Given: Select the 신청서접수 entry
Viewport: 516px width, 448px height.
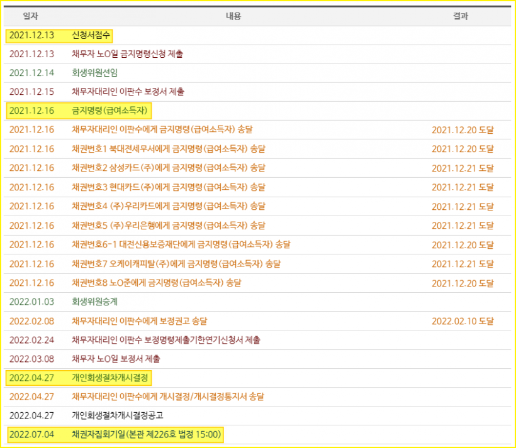Looking at the screenshot, I should [x=91, y=35].
